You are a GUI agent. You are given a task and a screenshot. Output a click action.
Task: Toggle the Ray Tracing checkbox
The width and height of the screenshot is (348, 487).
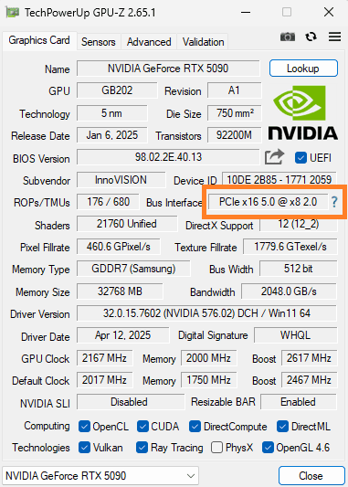click(x=142, y=448)
